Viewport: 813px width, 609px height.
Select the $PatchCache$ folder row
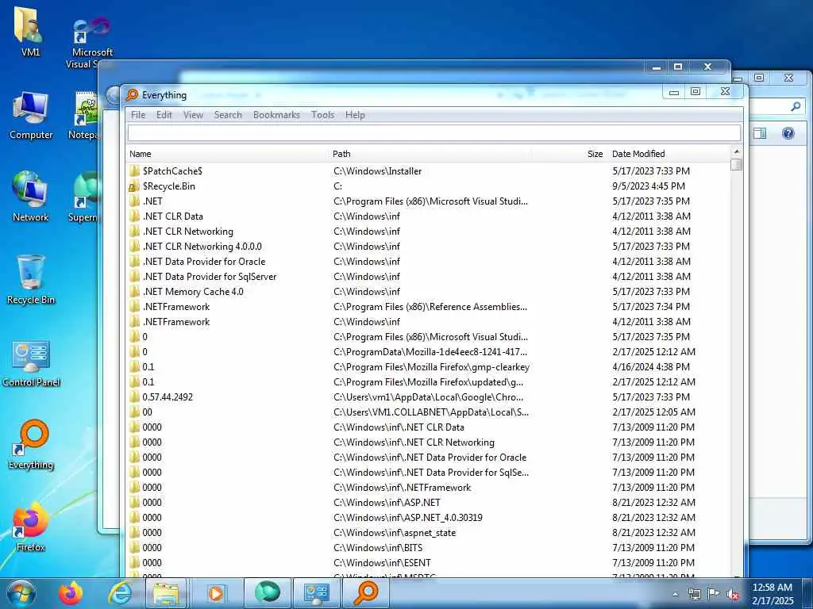click(428, 171)
